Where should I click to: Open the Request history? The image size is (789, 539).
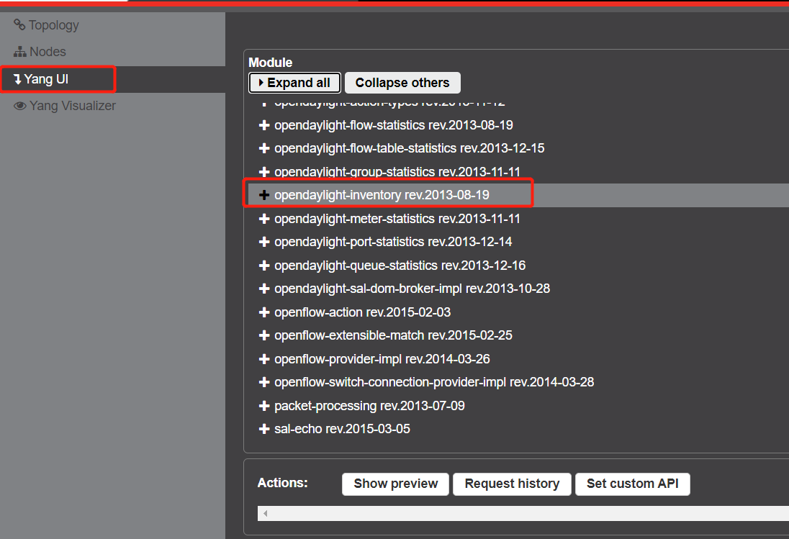tap(512, 484)
